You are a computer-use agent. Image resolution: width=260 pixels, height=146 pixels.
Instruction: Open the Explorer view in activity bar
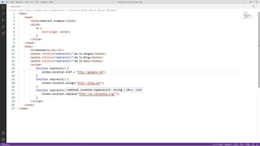(x=3, y=7)
